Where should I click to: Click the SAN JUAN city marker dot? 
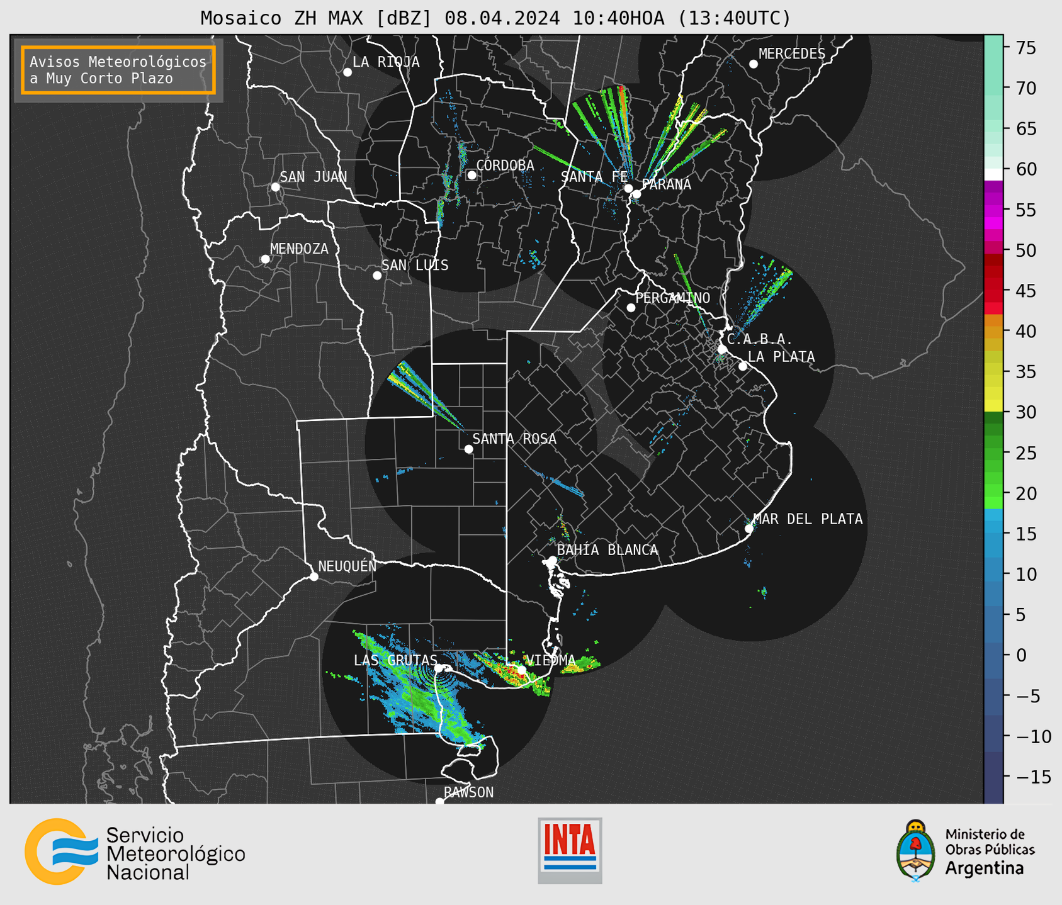click(x=275, y=187)
